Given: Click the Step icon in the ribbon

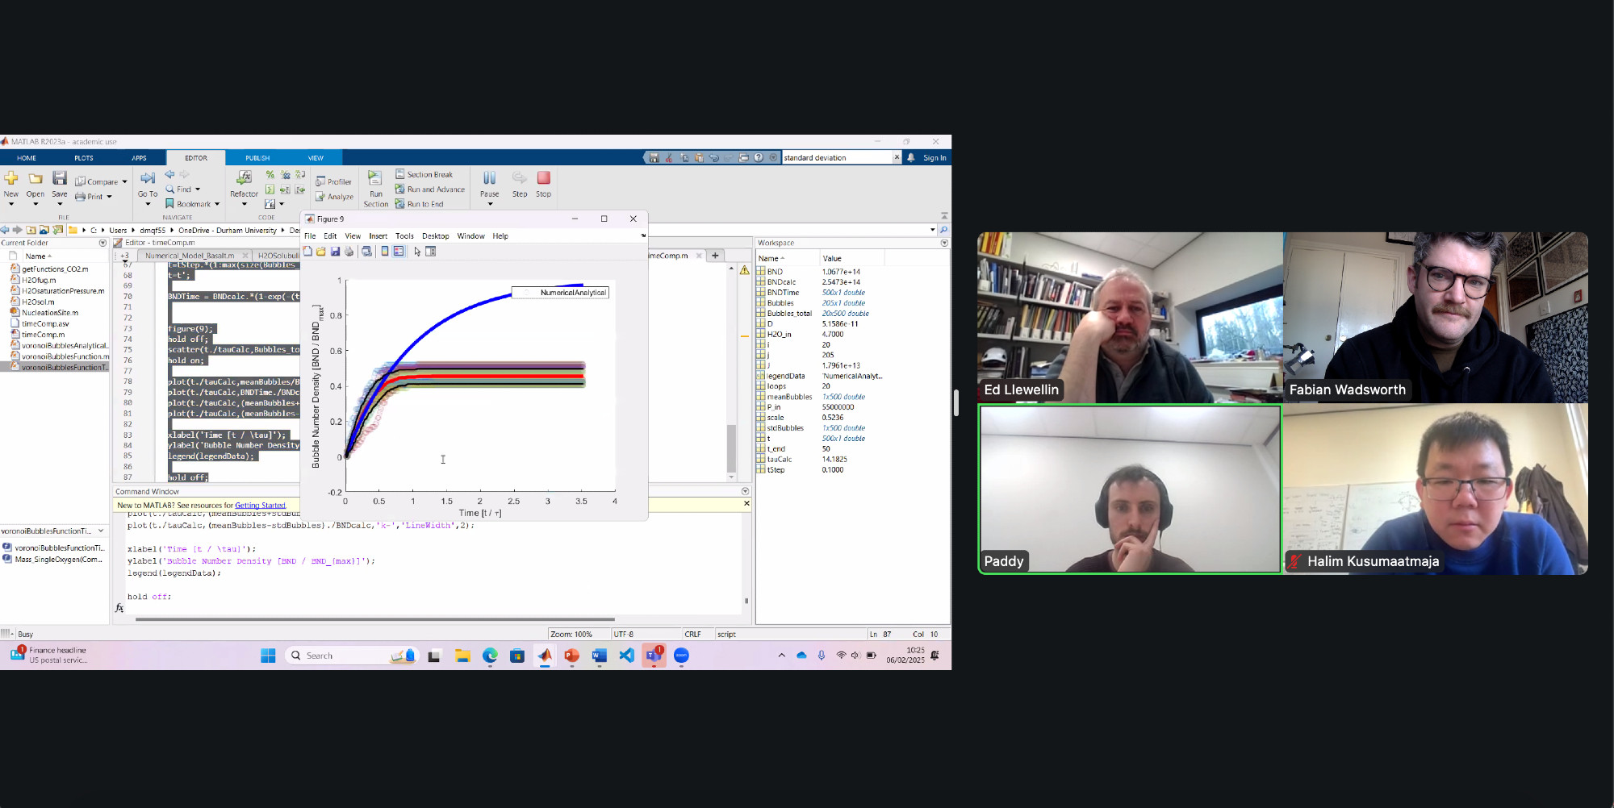Looking at the screenshot, I should tap(520, 178).
